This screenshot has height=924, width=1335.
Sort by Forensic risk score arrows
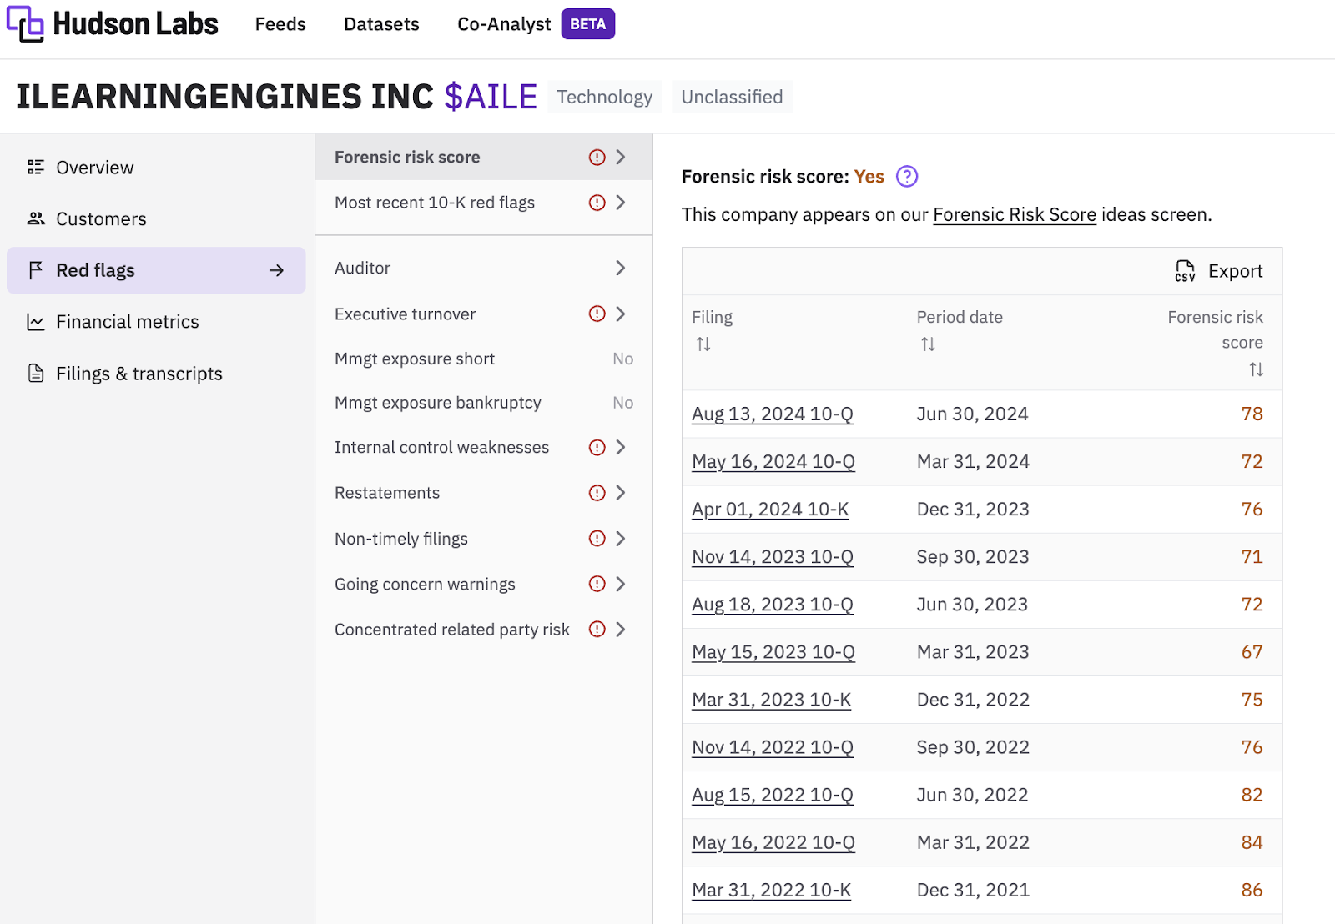point(1256,369)
